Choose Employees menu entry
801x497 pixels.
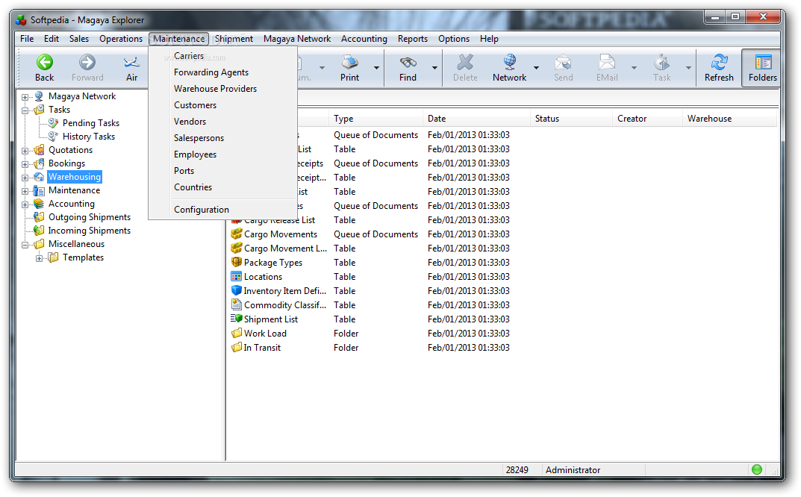tap(195, 154)
